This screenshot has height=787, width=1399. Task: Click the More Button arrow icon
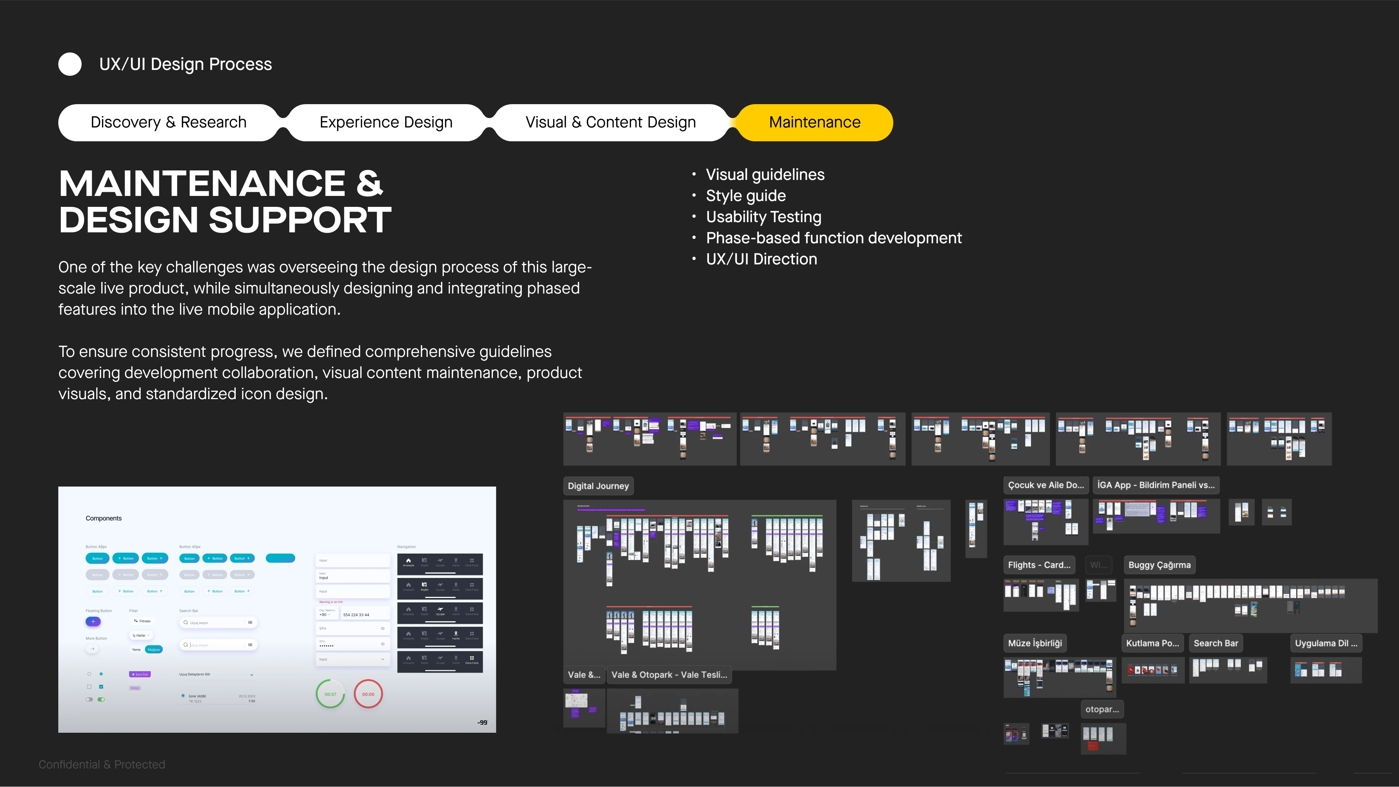tap(93, 649)
